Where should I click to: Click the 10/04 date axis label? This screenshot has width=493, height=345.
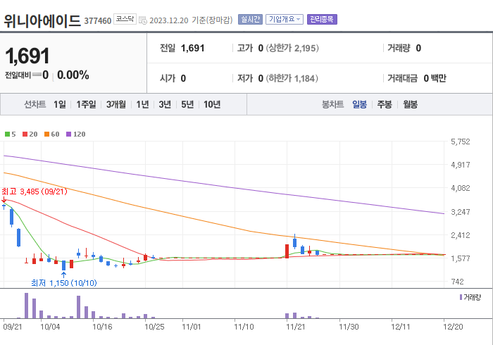[50, 327]
